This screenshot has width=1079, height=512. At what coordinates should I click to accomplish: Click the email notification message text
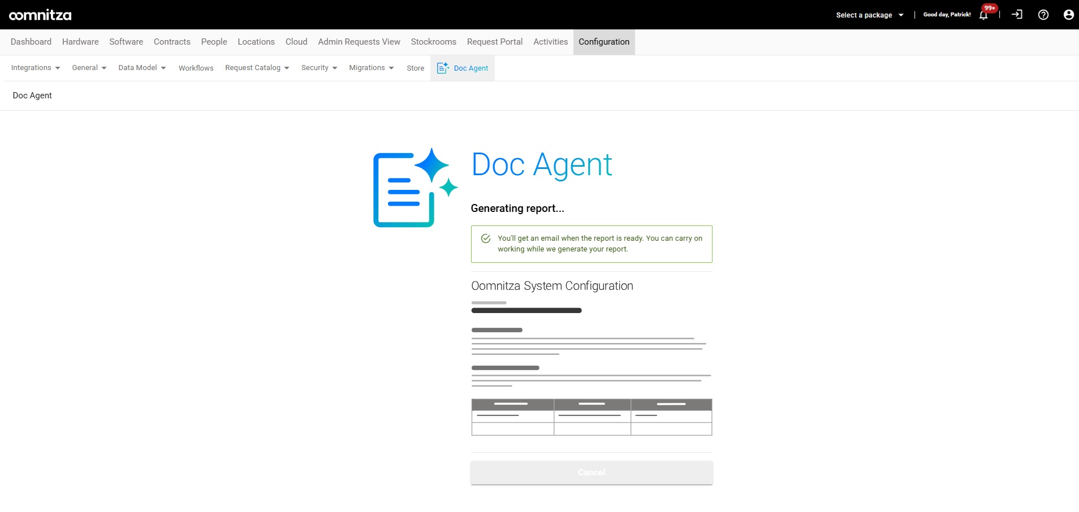point(600,244)
